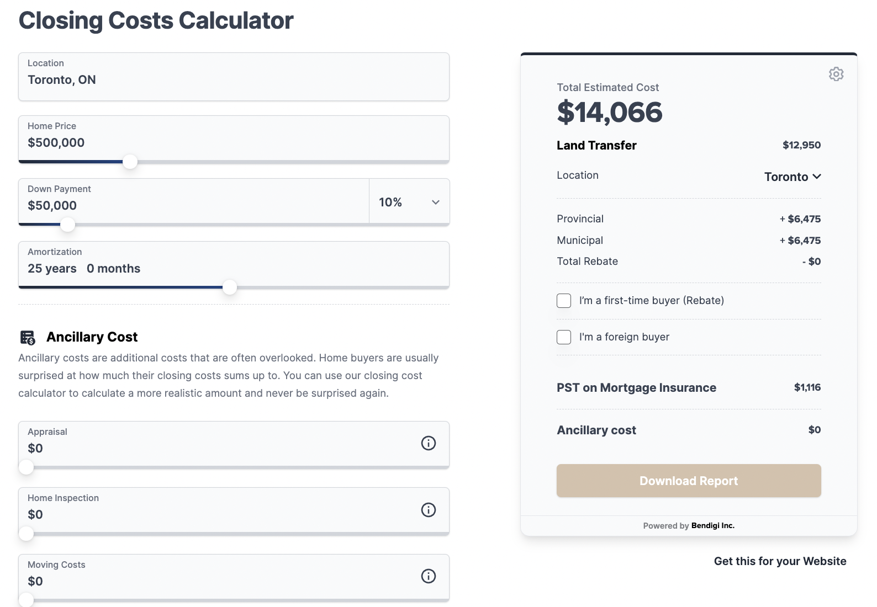Click the info icon next to Home Inspection
Viewport: 877px width, 607px height.
pyautogui.click(x=429, y=510)
